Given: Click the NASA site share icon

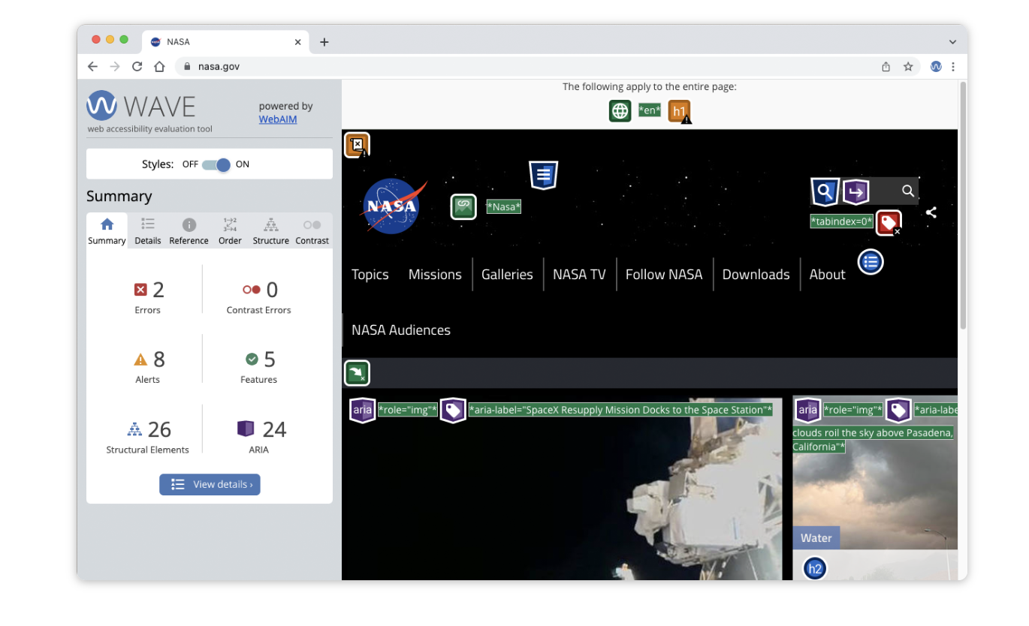Looking at the screenshot, I should 931,212.
